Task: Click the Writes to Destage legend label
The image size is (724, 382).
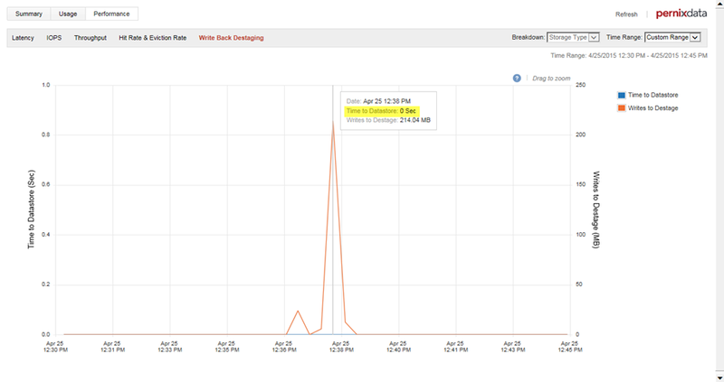Action: 653,107
